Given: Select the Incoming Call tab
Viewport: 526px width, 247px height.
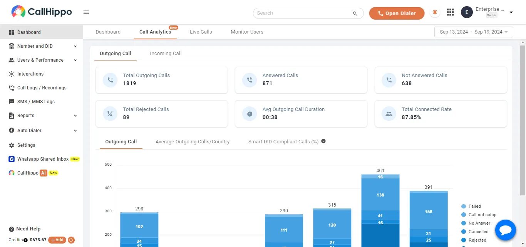Looking at the screenshot, I should (166, 54).
